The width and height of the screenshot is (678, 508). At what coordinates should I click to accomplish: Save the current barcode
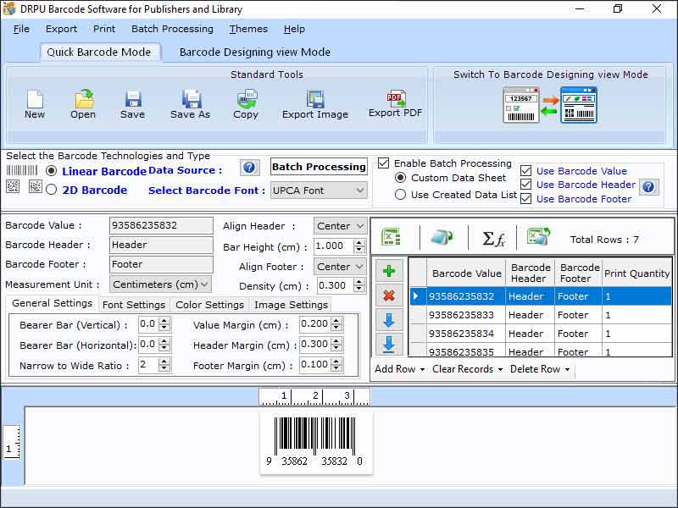pyautogui.click(x=133, y=102)
